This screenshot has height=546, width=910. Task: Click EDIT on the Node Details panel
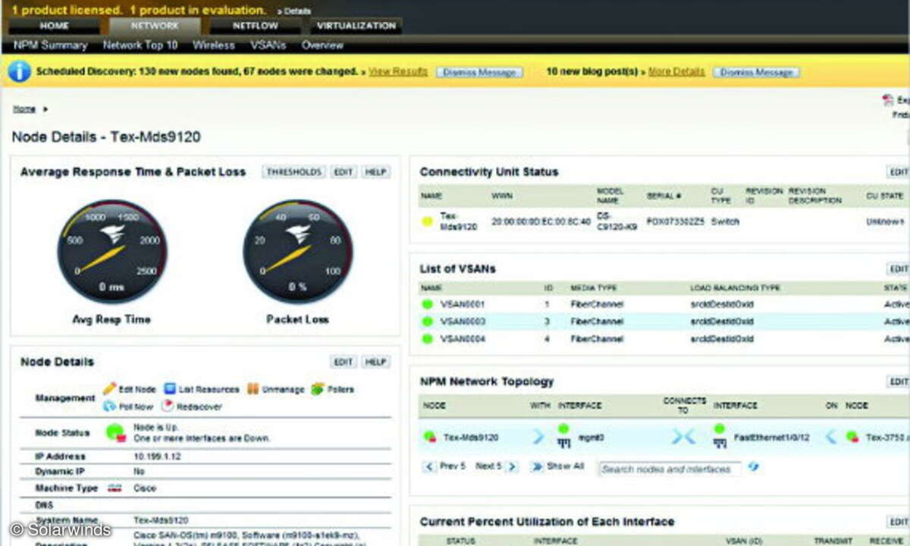(x=344, y=362)
